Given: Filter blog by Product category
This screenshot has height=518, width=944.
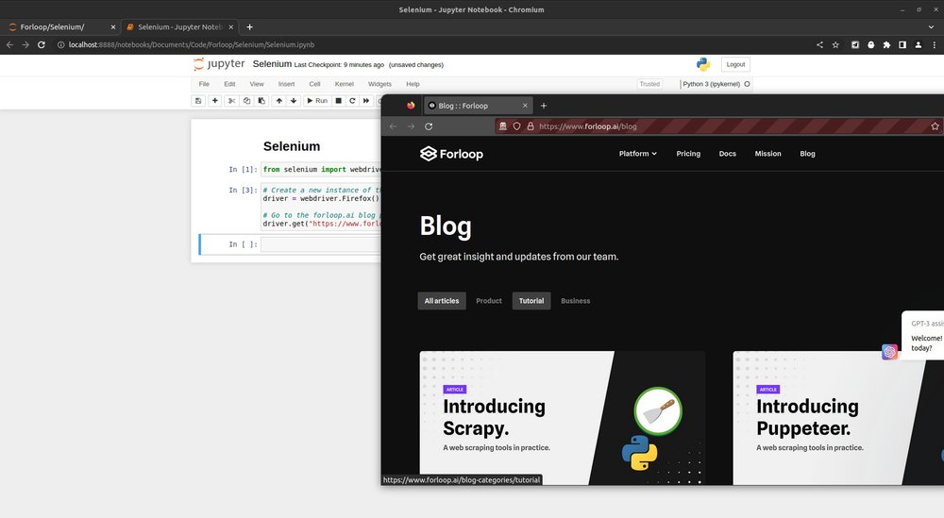Looking at the screenshot, I should pos(489,301).
